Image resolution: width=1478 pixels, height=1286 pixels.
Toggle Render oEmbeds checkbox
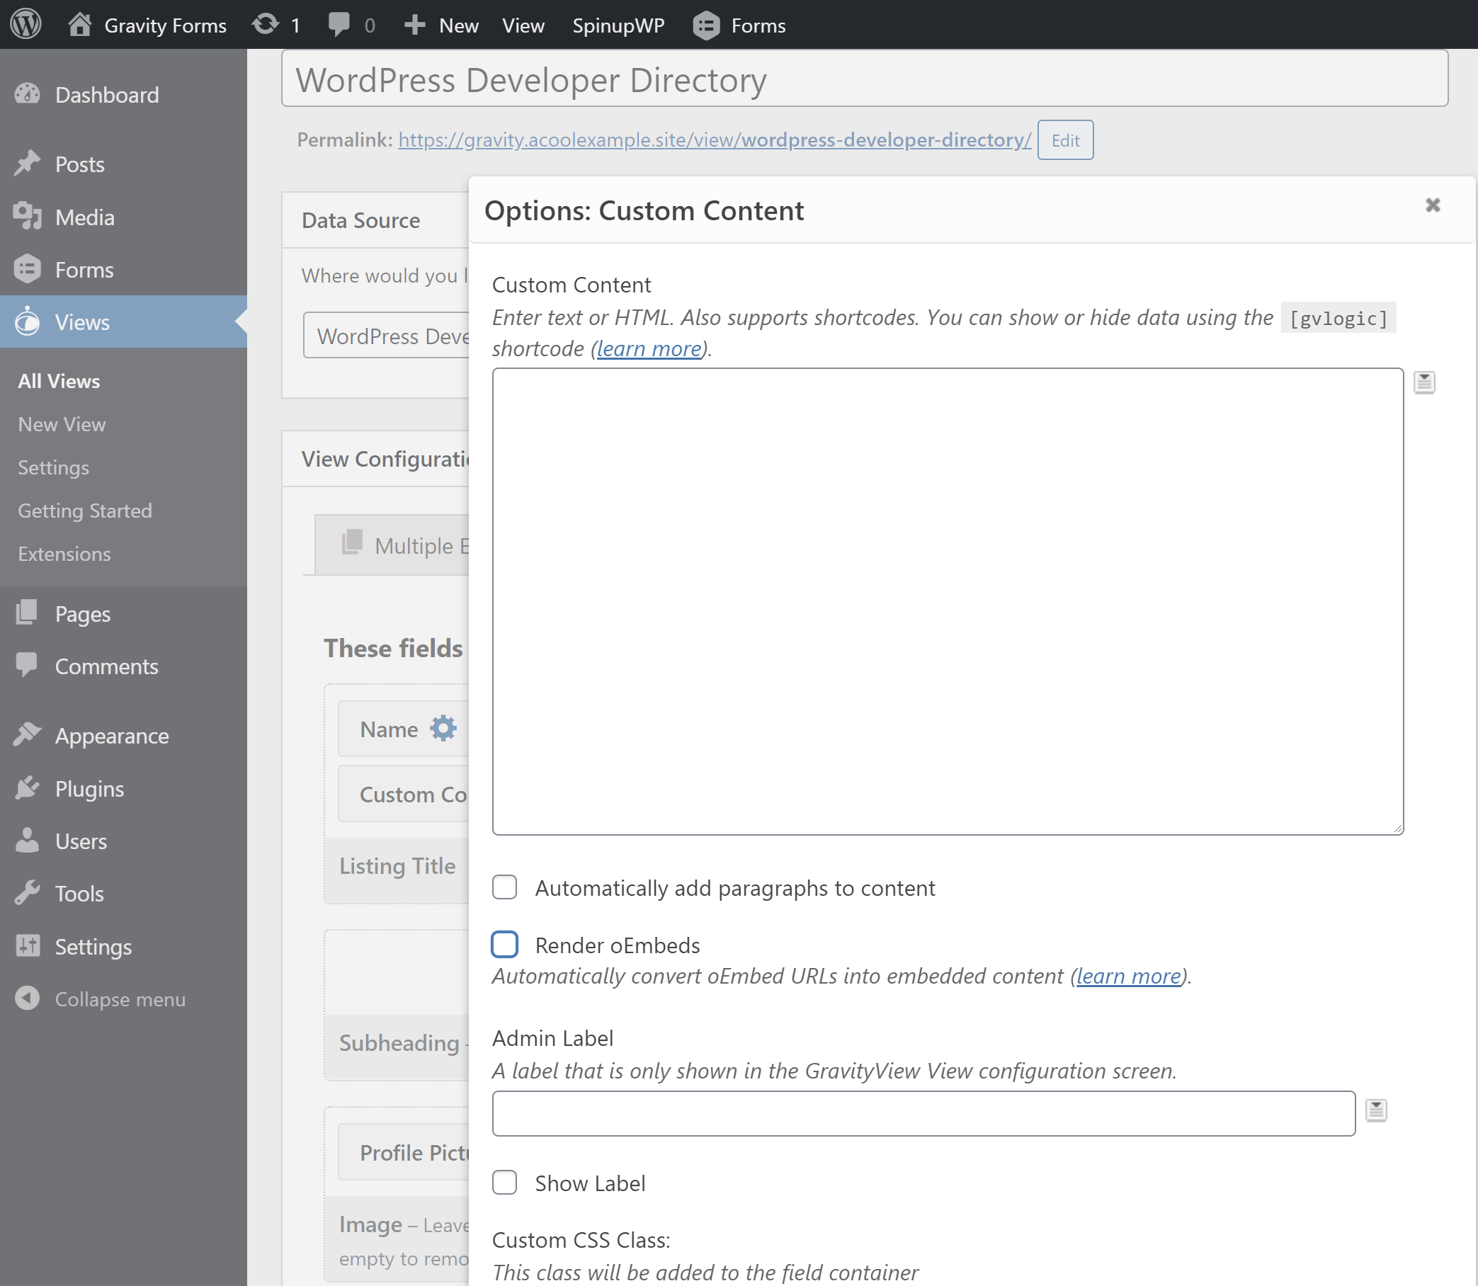coord(505,945)
